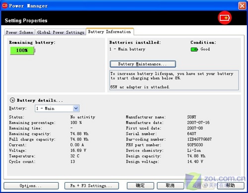This screenshot has width=248, height=193.
Task: Switch to the Power Scheme tab
Action: coord(19,32)
